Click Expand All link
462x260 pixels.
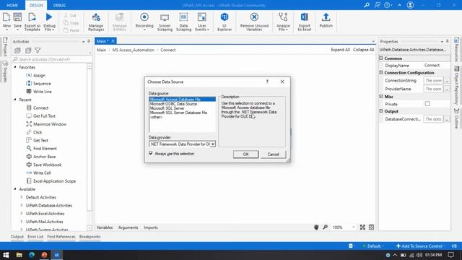[340, 50]
